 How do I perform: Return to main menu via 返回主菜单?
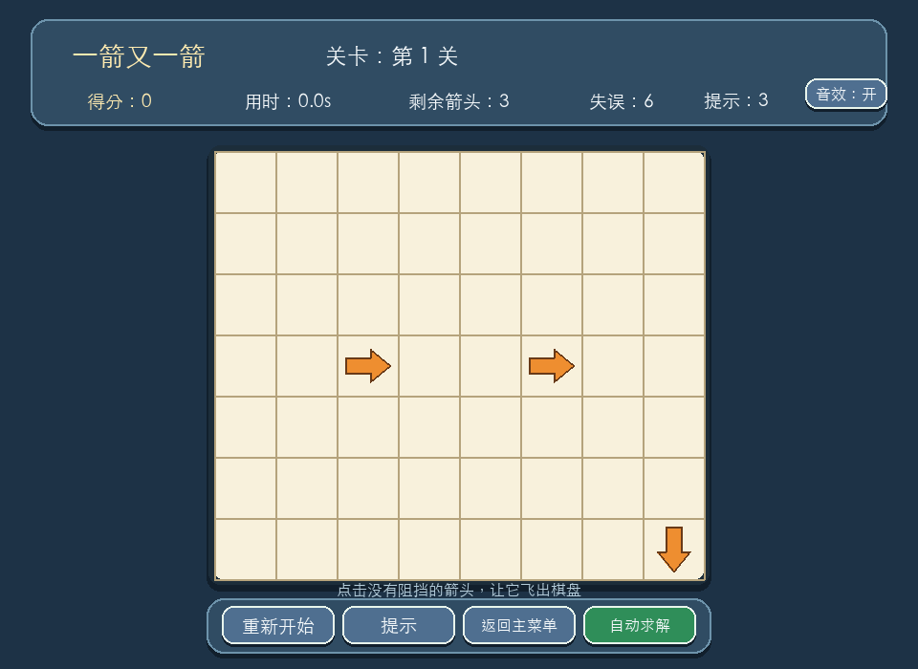[519, 626]
